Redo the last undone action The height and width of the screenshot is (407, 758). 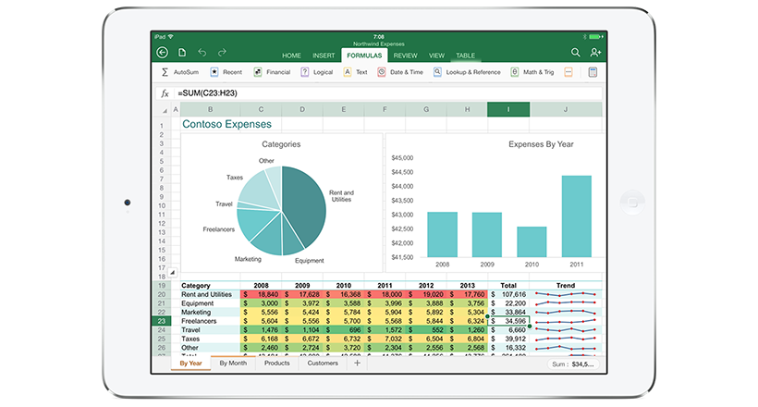coord(222,53)
